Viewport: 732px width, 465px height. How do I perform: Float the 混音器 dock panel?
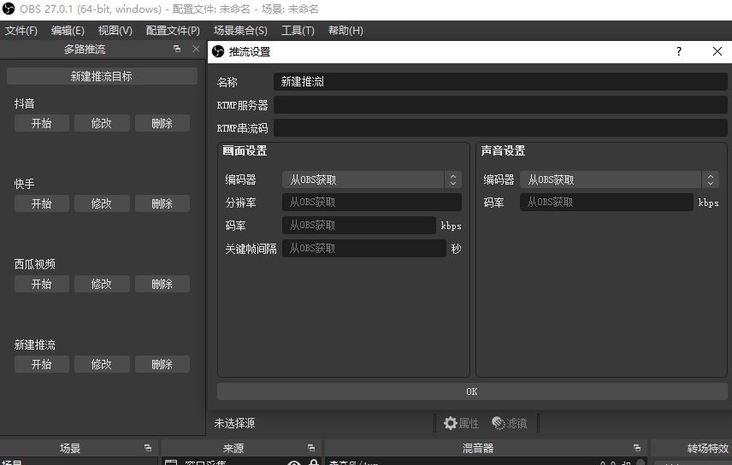636,448
